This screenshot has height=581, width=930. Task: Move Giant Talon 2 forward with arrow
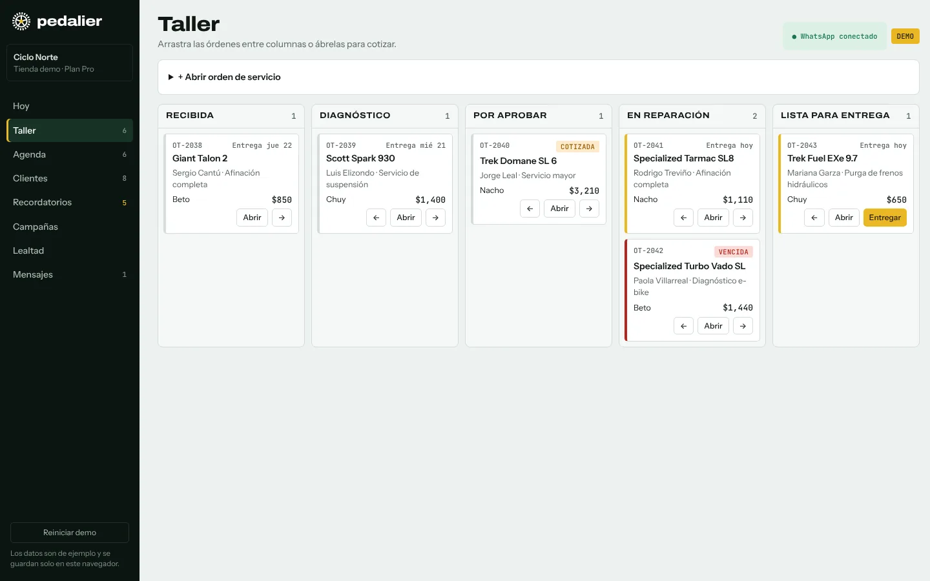[282, 218]
